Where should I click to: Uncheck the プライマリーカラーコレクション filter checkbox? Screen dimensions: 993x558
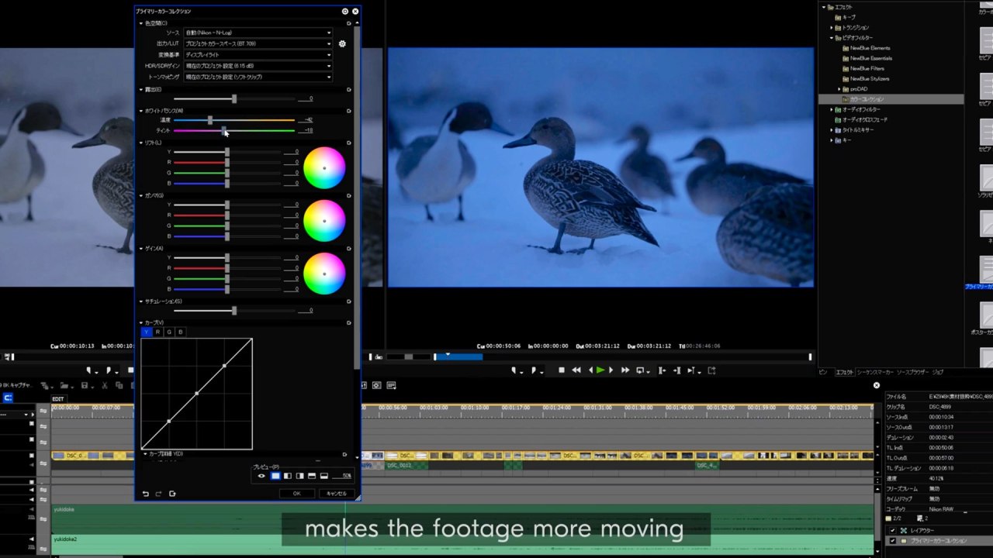(893, 541)
